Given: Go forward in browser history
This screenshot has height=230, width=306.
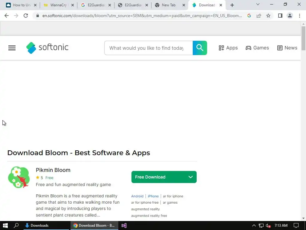Looking at the screenshot, I should pyautogui.click(x=16, y=16).
